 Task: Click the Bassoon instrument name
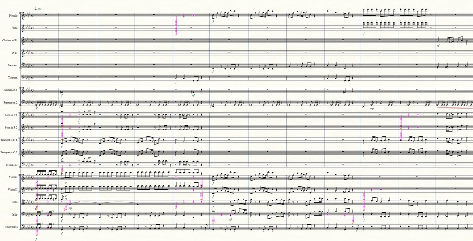pyautogui.click(x=12, y=65)
